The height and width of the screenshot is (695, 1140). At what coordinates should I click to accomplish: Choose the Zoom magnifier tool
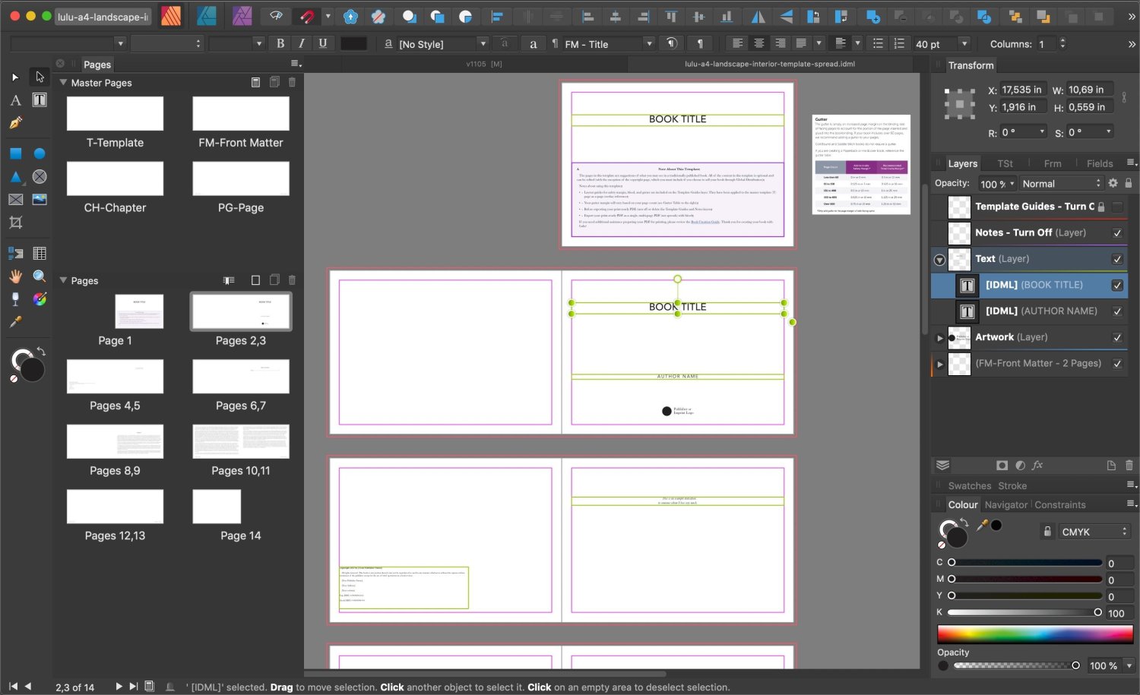40,276
